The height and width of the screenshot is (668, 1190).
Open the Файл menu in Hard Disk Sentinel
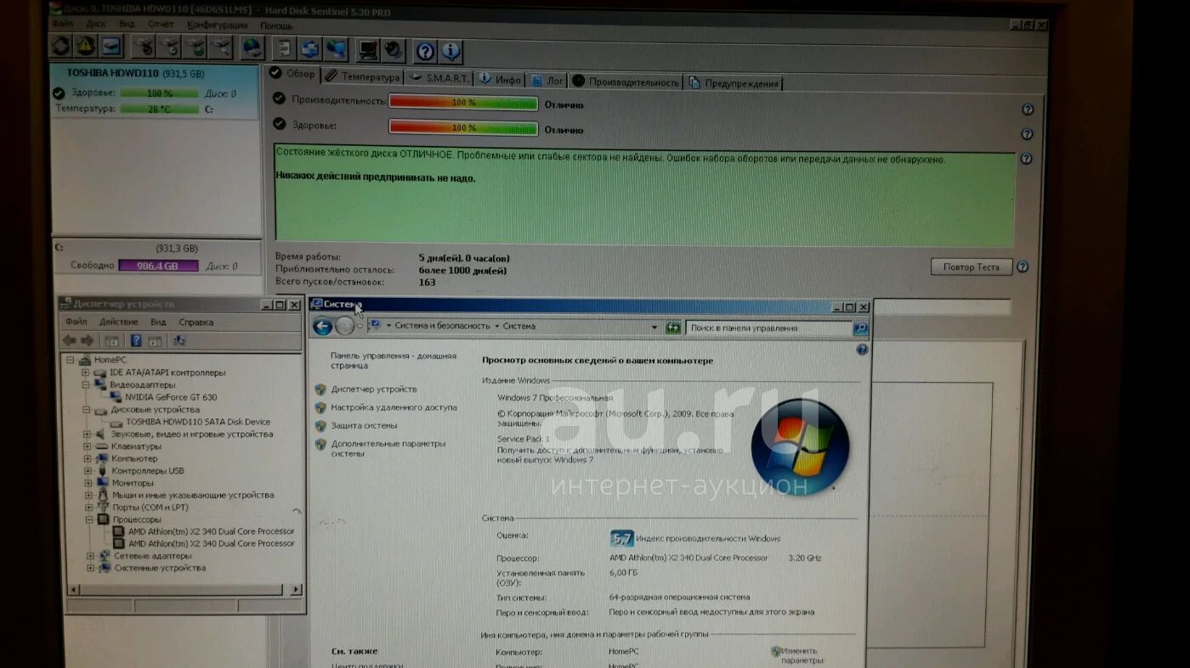[62, 24]
